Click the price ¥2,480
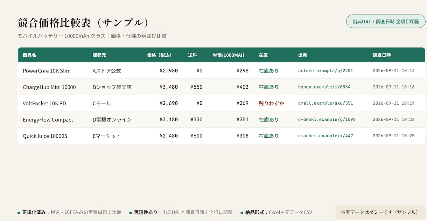This screenshot has height=221, width=427. tap(169, 136)
